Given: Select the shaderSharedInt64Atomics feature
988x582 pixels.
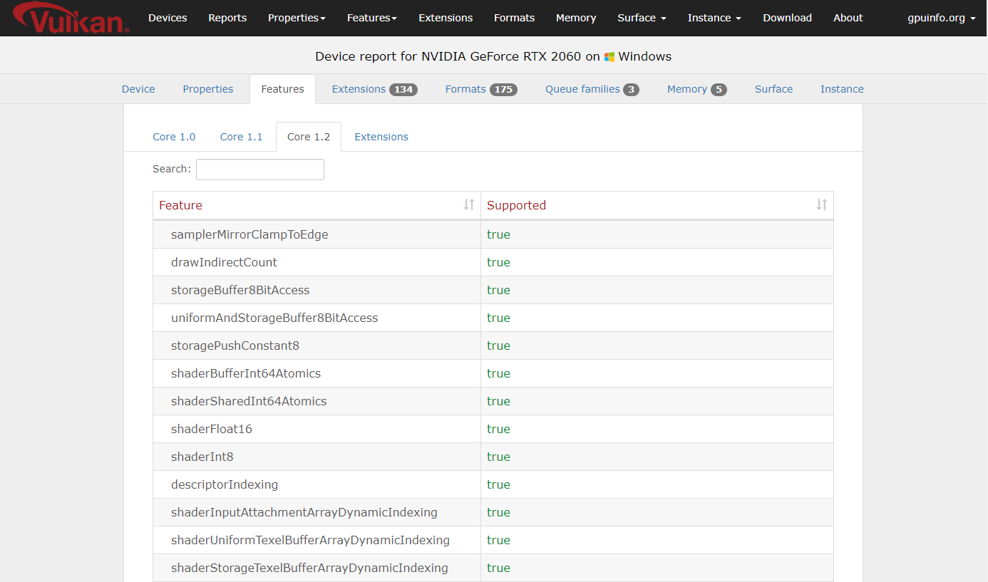Looking at the screenshot, I should [x=249, y=401].
